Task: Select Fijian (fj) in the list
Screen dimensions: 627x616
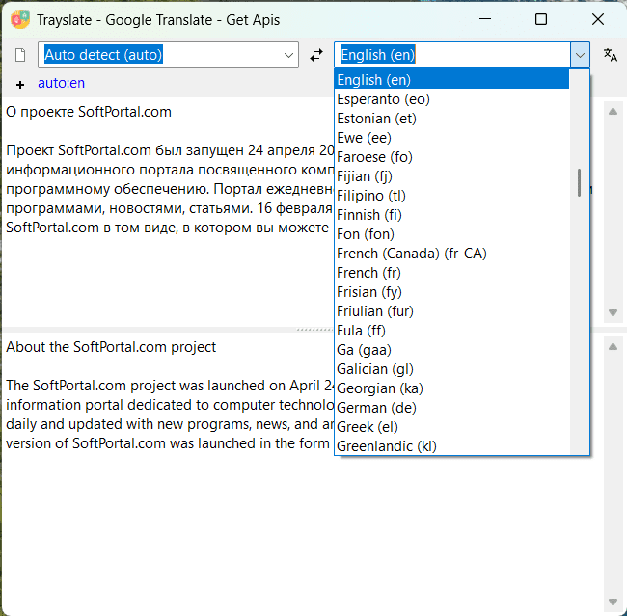Action: 451,175
